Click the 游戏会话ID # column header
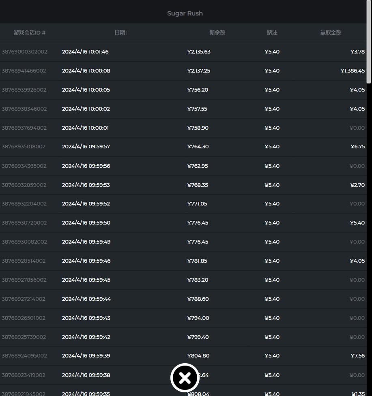Image resolution: width=372 pixels, height=396 pixels. tap(30, 32)
